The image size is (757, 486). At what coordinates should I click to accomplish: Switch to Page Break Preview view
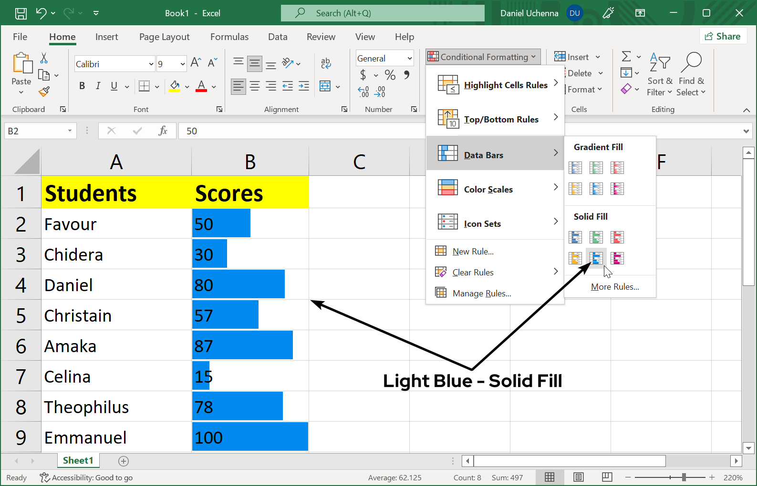(x=607, y=477)
